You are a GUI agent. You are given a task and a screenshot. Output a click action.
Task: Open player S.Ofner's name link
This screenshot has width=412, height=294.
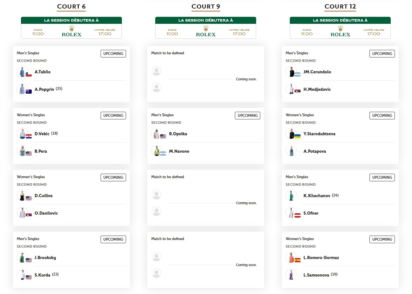coord(311,213)
